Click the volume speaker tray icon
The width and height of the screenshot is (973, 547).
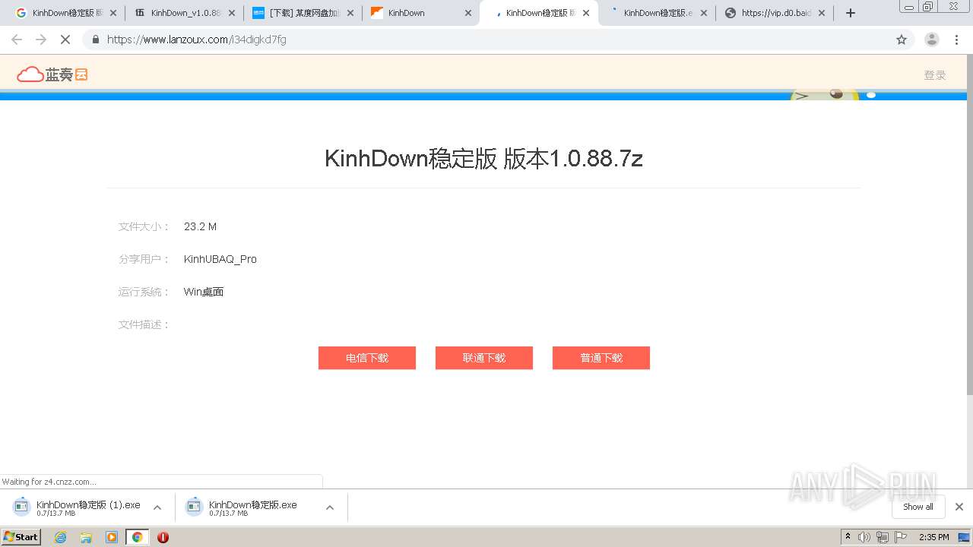[864, 537]
